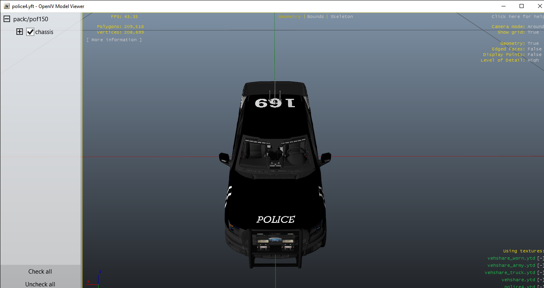Viewport: 544px width, 288px height.
Task: Change the Level of Detail High setting
Action: pos(533,60)
